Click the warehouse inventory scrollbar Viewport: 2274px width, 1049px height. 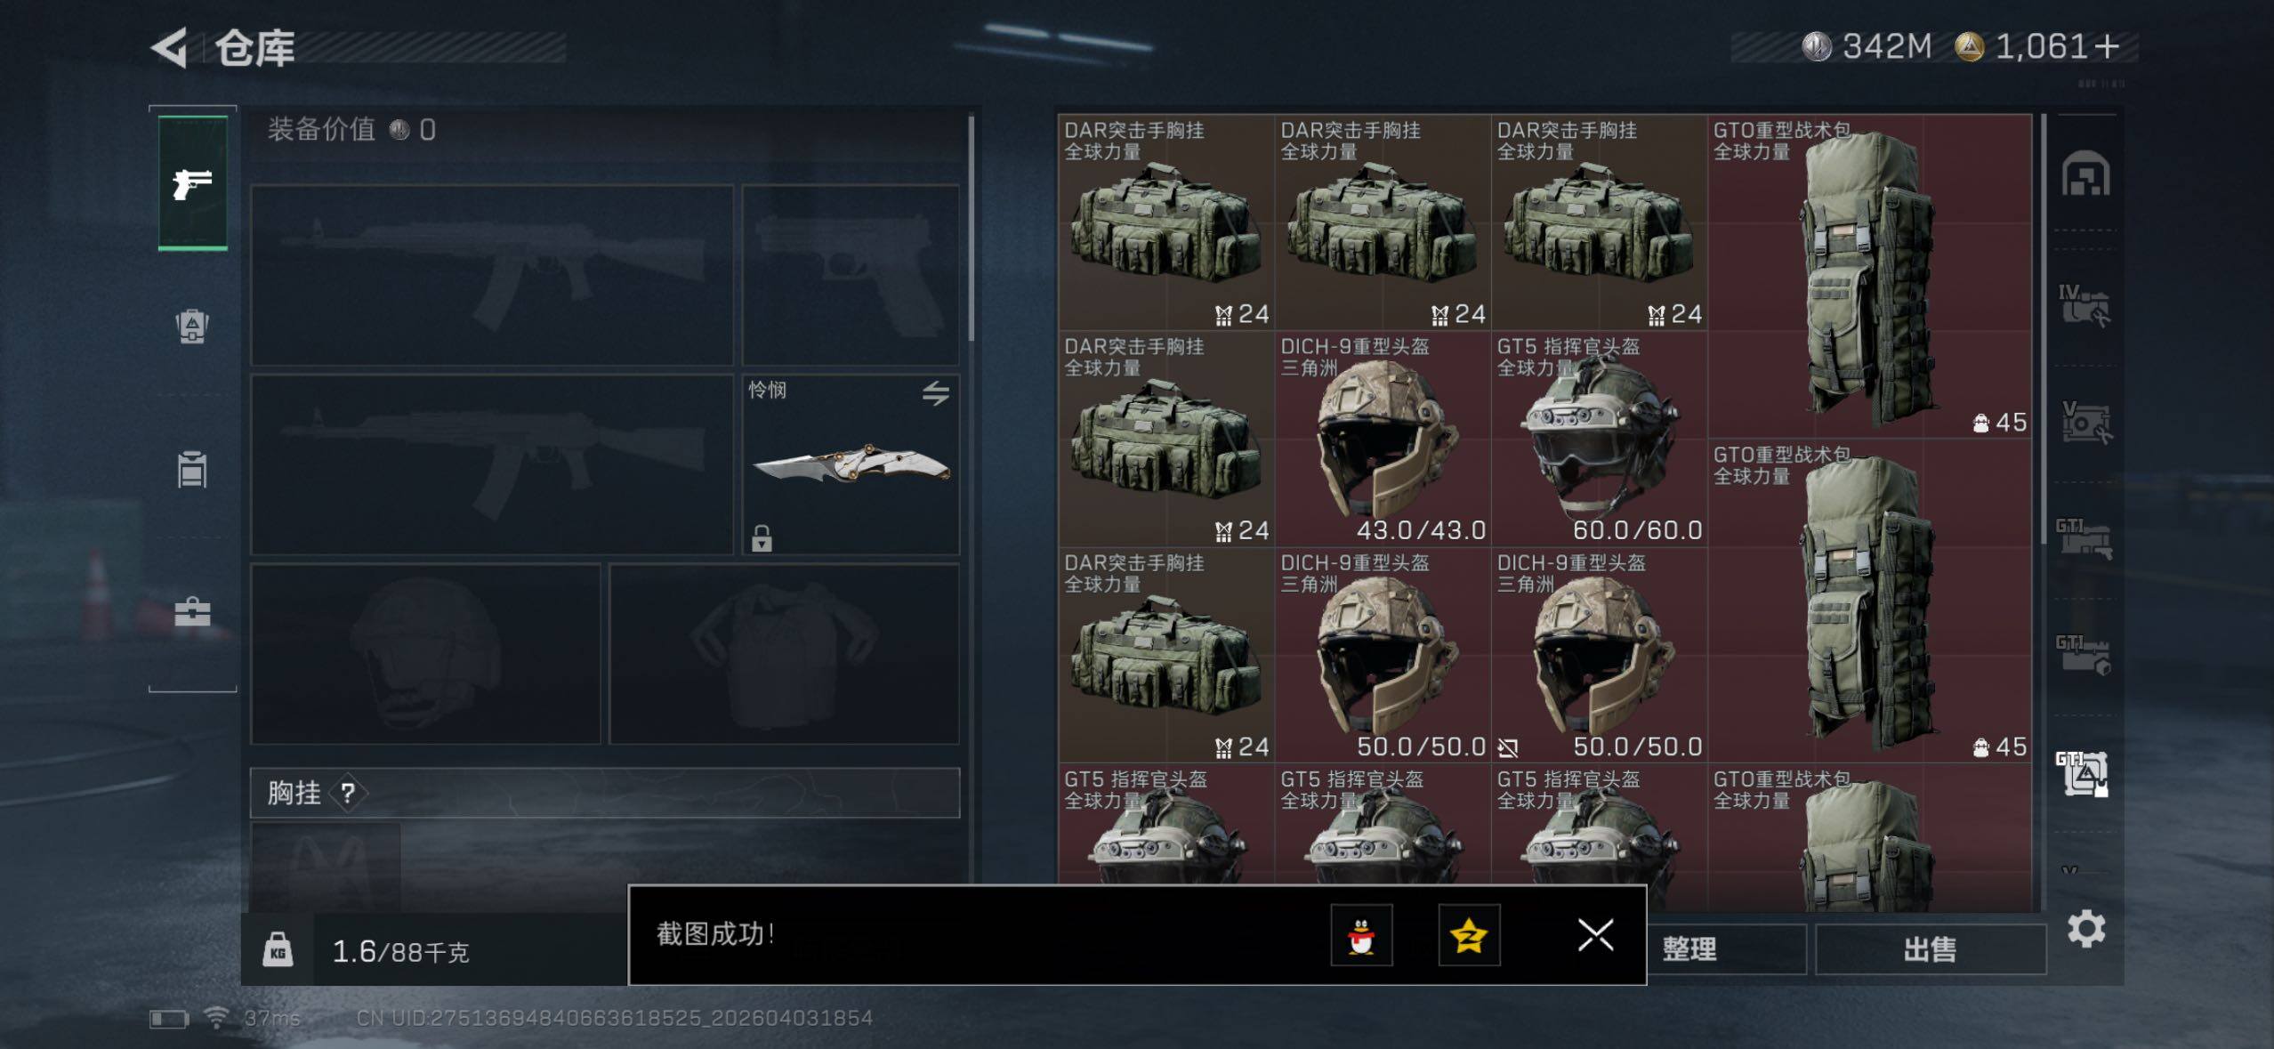pos(2044,329)
